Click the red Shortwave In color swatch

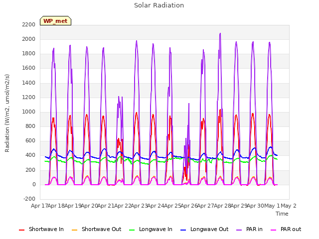[x=21, y=230]
